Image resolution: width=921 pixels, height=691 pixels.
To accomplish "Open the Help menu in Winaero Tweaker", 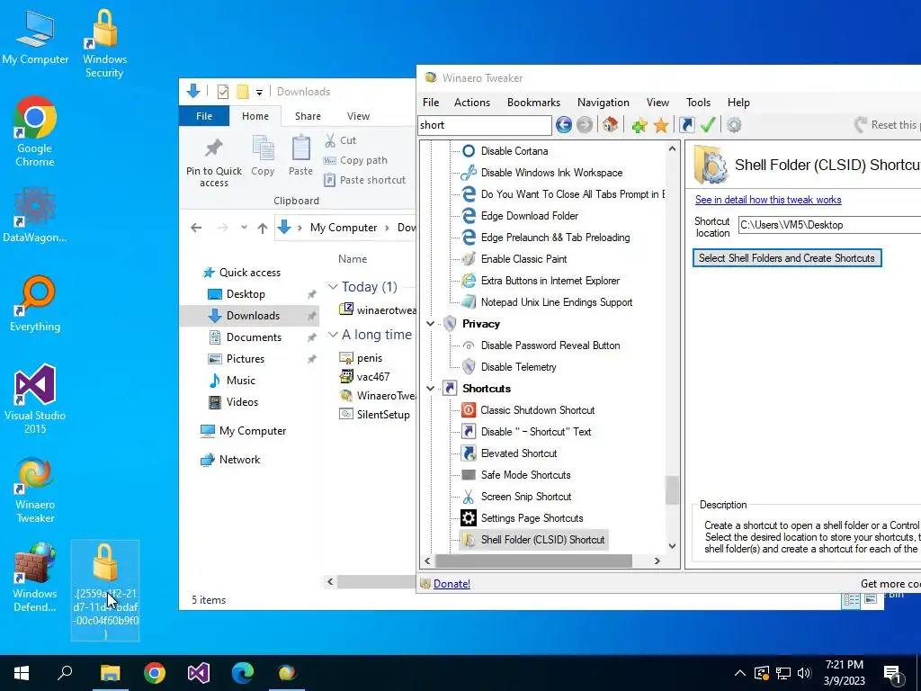I will (738, 103).
